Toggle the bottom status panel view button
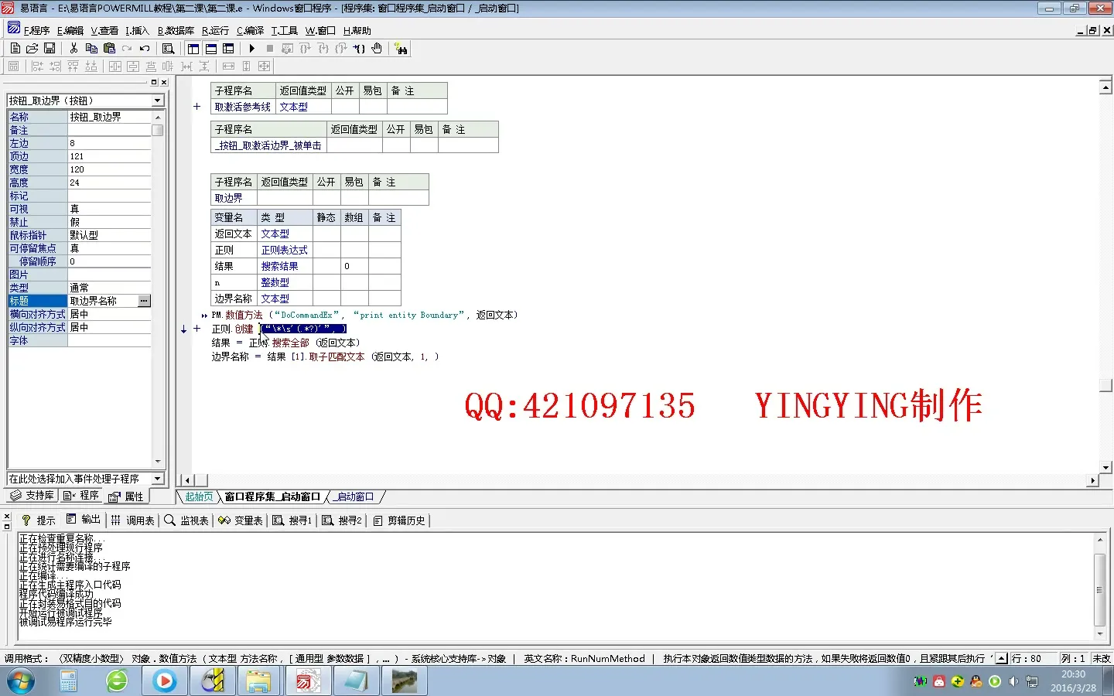This screenshot has width=1114, height=696. tap(210, 49)
